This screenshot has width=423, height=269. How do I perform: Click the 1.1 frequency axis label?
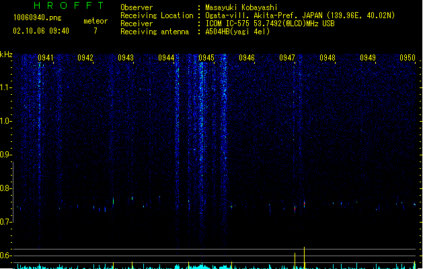pyautogui.click(x=5, y=87)
